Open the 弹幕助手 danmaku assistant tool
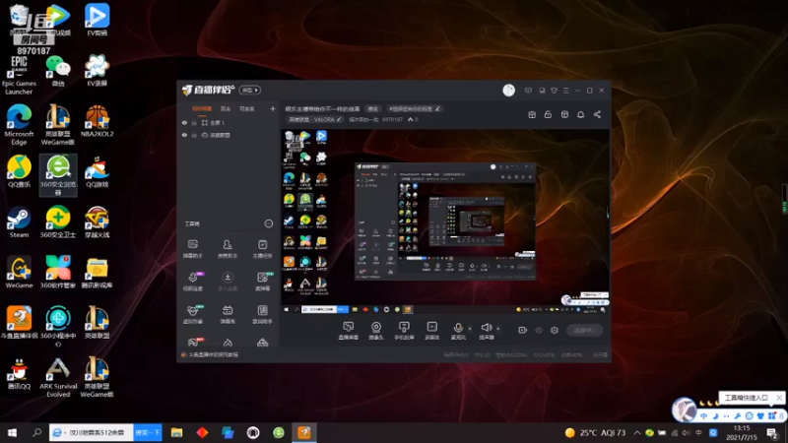788x443 pixels. tap(192, 249)
